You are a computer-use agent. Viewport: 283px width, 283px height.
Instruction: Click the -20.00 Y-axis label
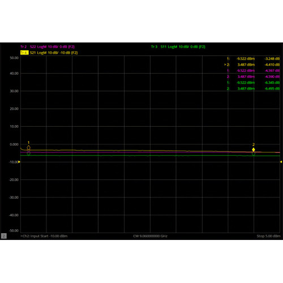click(14, 180)
